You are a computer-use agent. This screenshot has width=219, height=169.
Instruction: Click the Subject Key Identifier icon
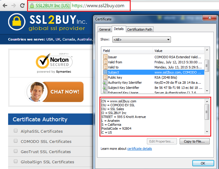pos(105,88)
